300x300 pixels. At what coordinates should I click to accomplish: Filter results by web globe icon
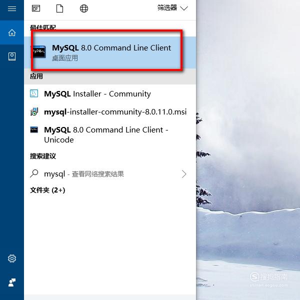click(84, 8)
